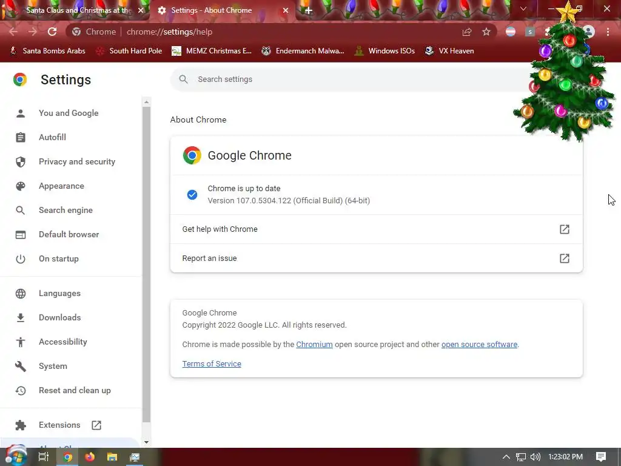Go to Privacy and security

coord(77,161)
